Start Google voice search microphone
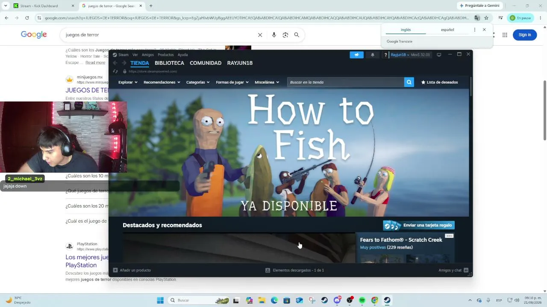 pyautogui.click(x=274, y=35)
